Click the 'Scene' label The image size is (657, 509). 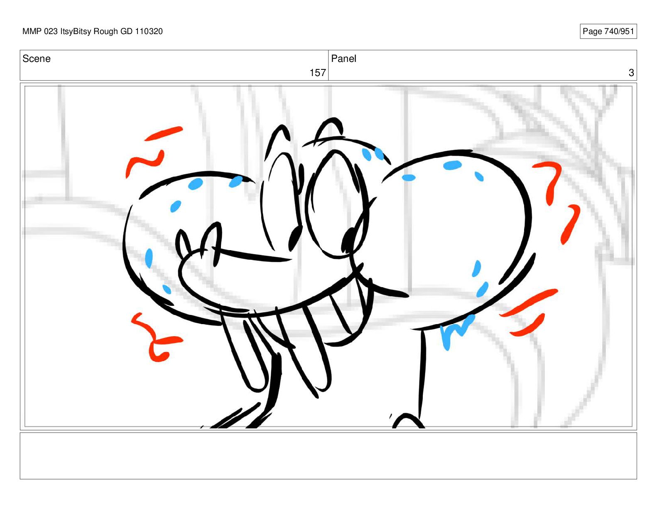[37, 59]
